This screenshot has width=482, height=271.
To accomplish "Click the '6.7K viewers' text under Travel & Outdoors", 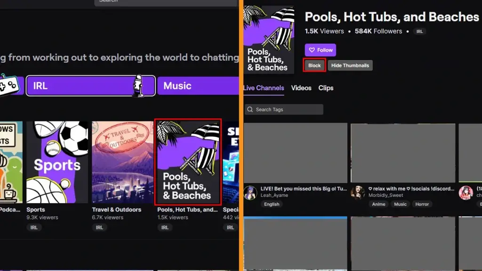I will (108, 217).
